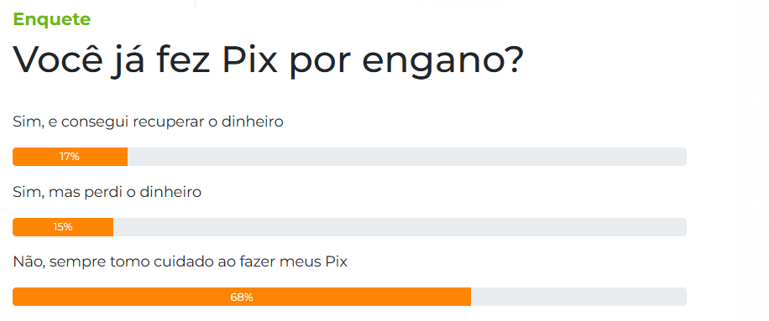This screenshot has height=321, width=769.
Task: Click the green Enquete heading
Action: coord(51,19)
